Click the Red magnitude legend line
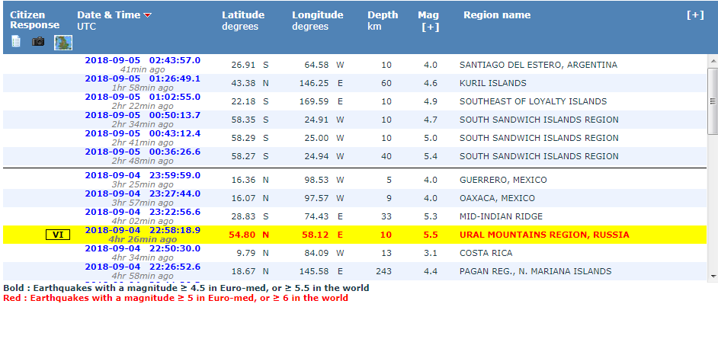Screen dimensions: 718x339 pyautogui.click(x=175, y=298)
